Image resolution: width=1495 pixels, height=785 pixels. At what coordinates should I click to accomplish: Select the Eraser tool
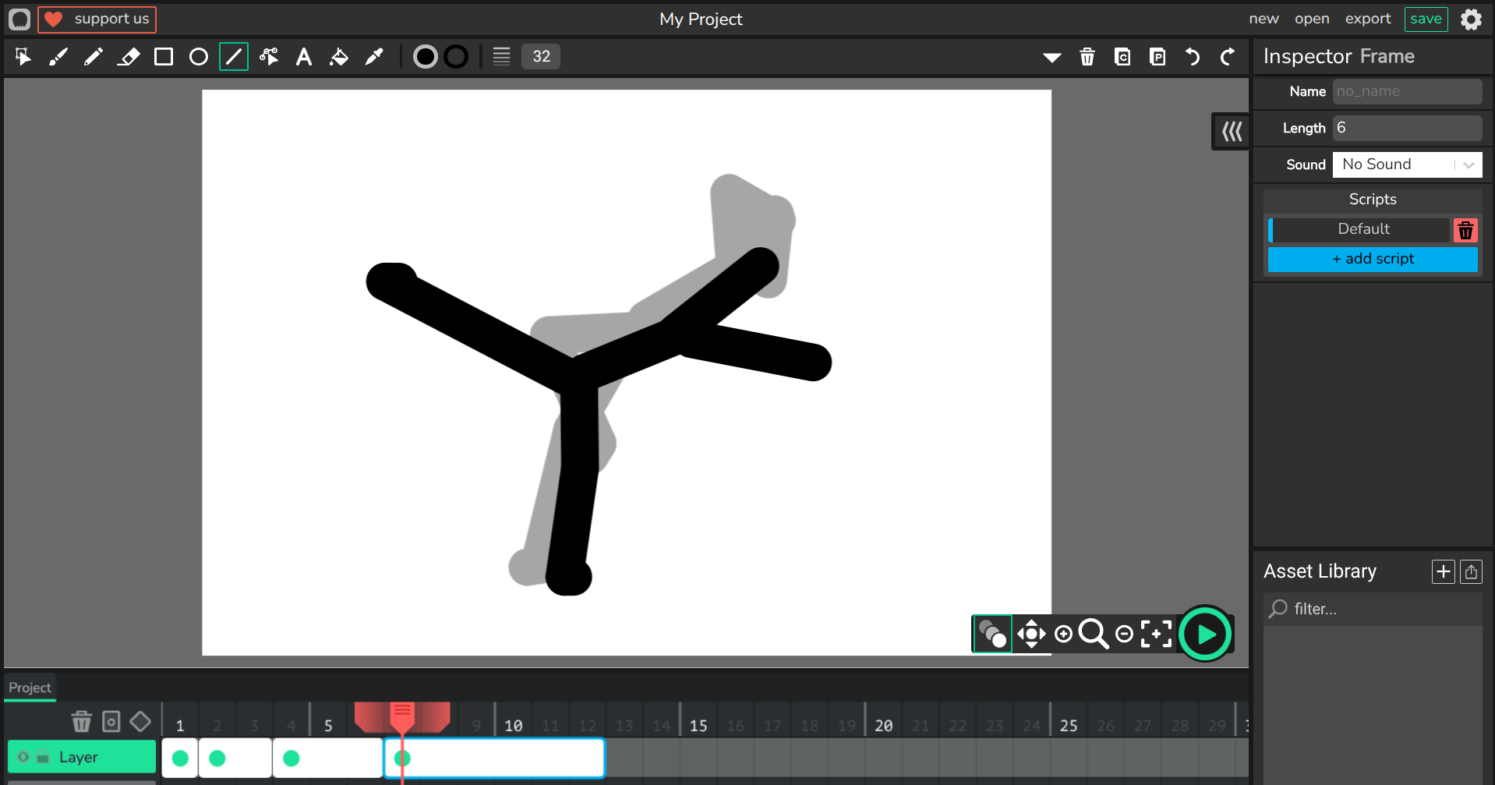(129, 57)
